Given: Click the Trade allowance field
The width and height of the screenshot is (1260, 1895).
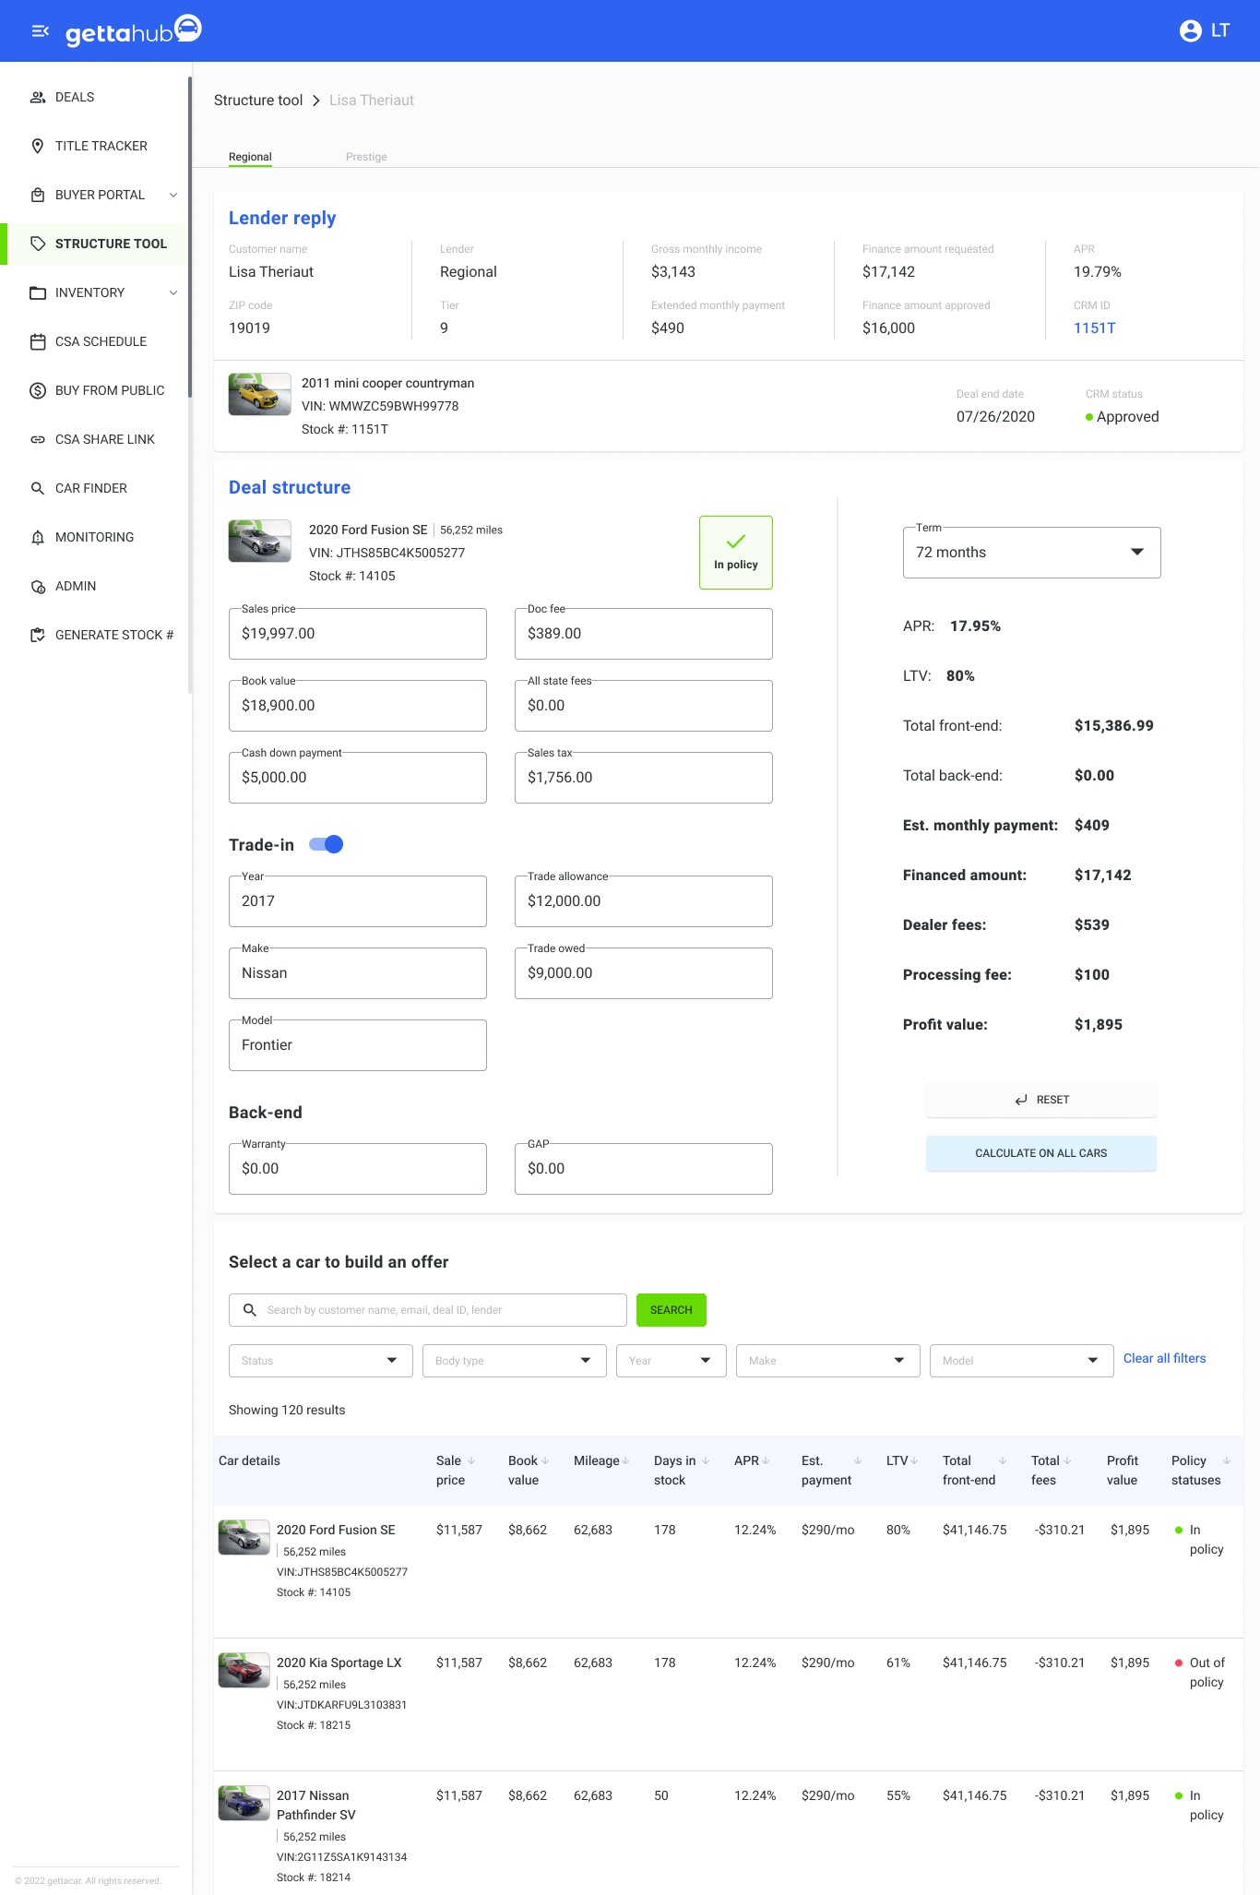Looking at the screenshot, I should coord(644,901).
